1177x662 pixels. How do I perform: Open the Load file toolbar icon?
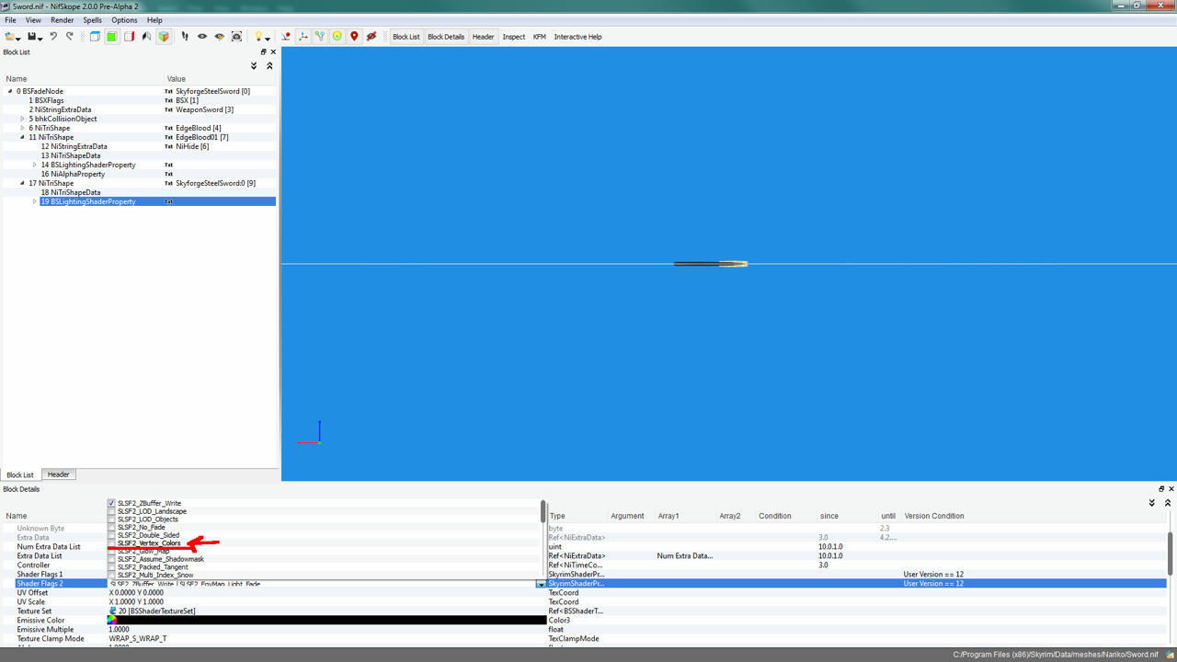coord(10,37)
